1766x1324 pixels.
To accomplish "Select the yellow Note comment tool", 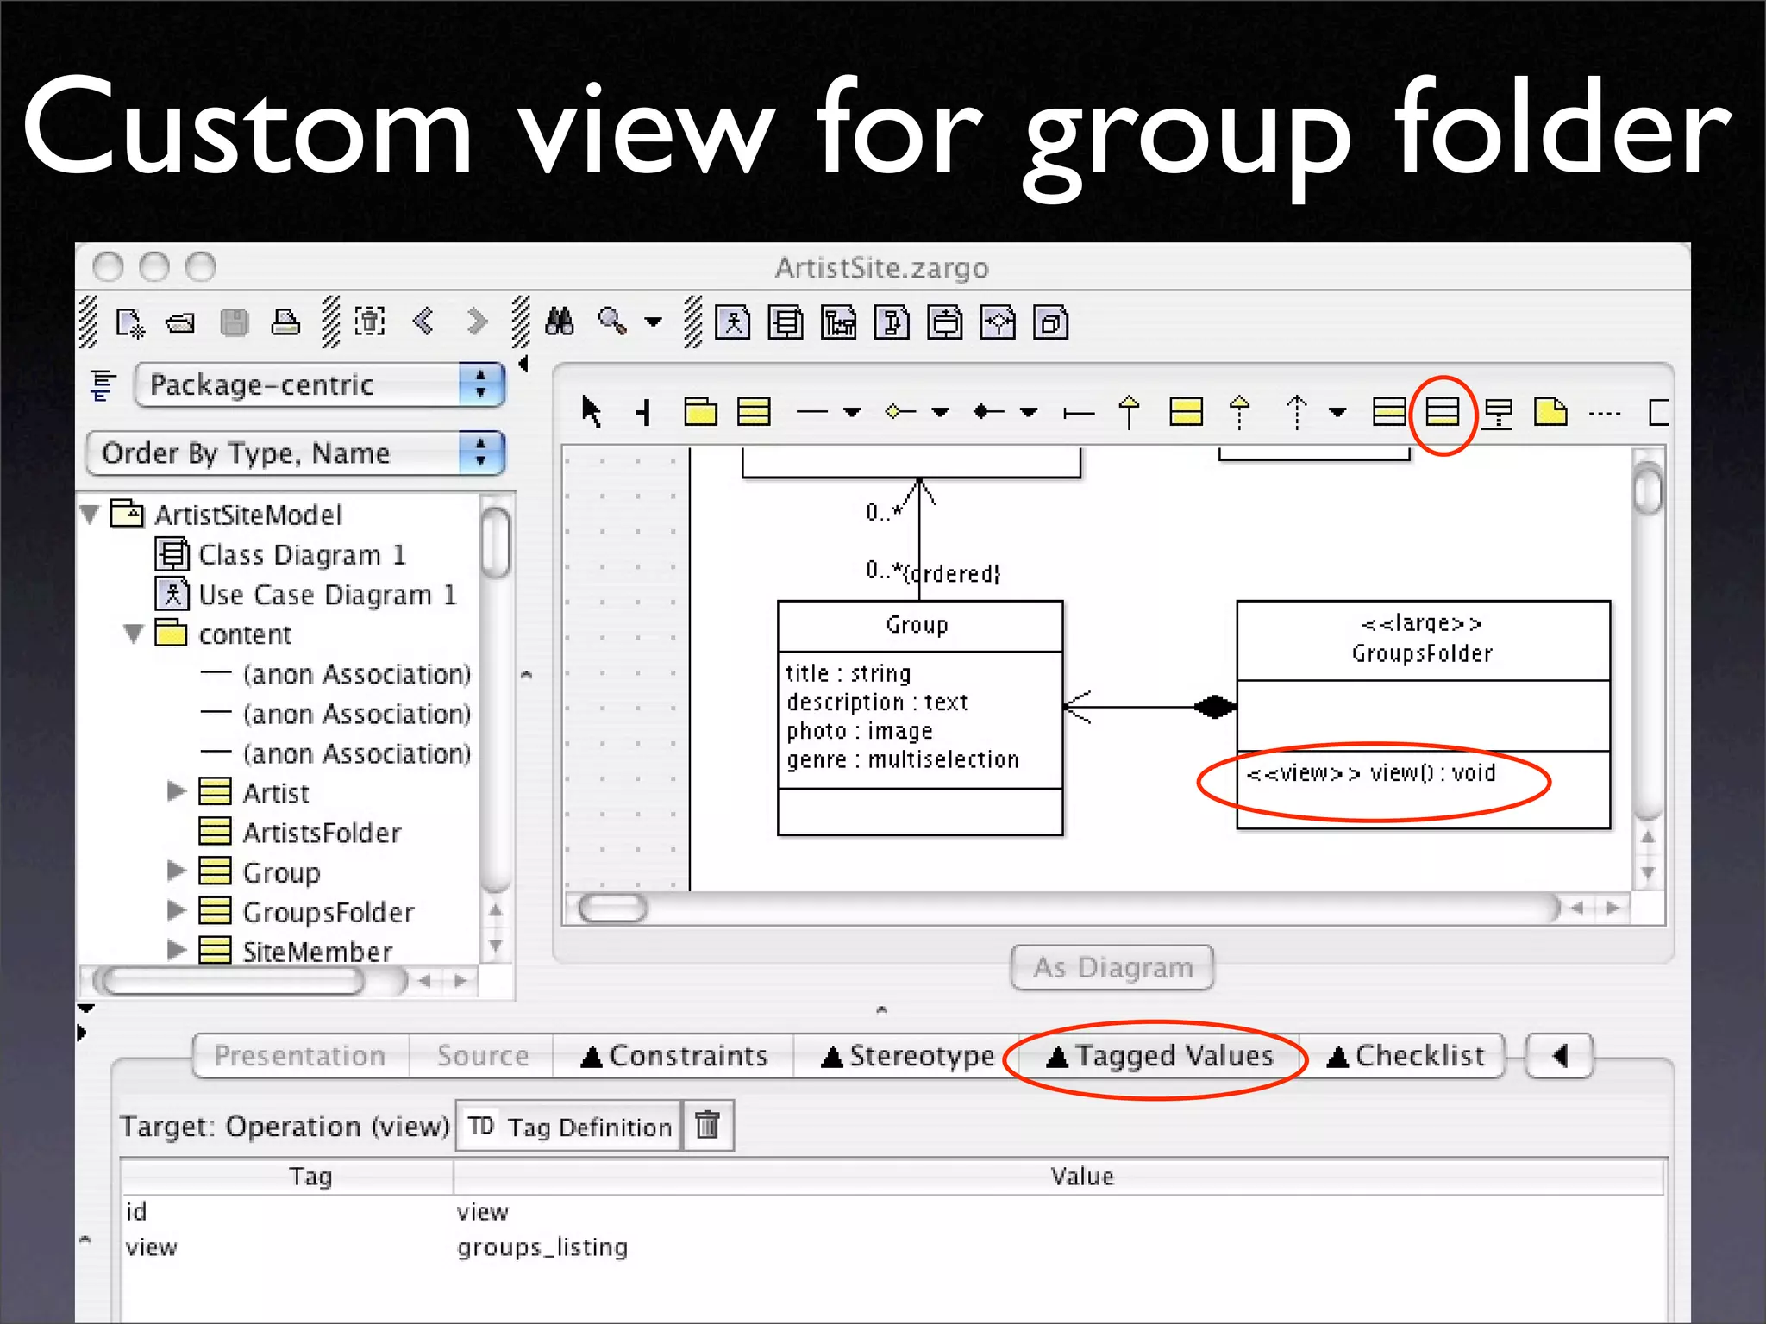I will point(1550,412).
